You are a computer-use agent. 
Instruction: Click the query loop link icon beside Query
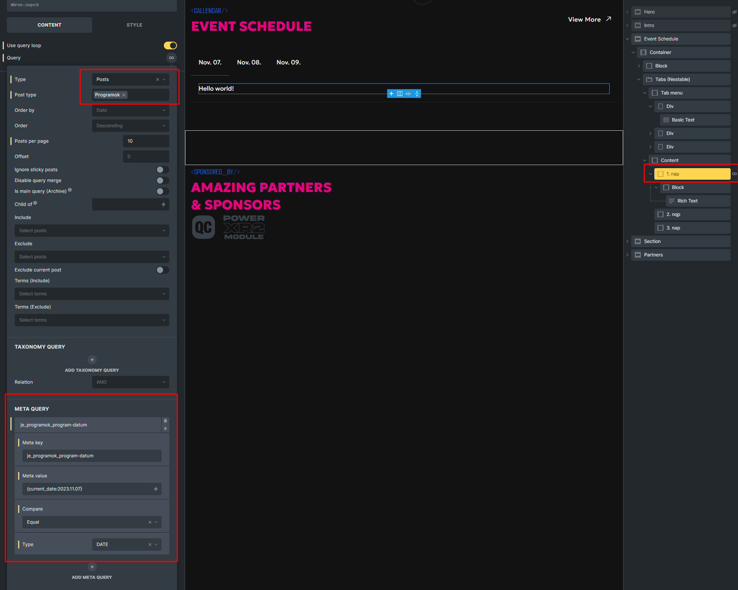pyautogui.click(x=172, y=58)
